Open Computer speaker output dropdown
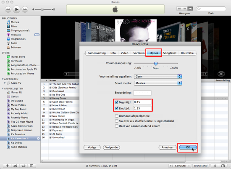Viewport: 231px width, 169px height. click(x=180, y=166)
